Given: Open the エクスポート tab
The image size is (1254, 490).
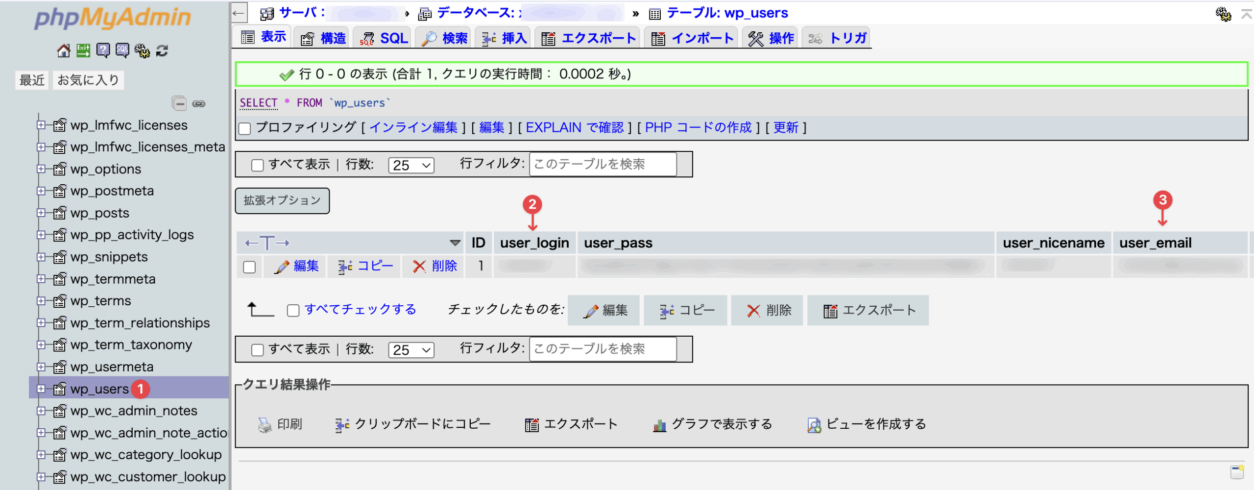Looking at the screenshot, I should pyautogui.click(x=589, y=38).
